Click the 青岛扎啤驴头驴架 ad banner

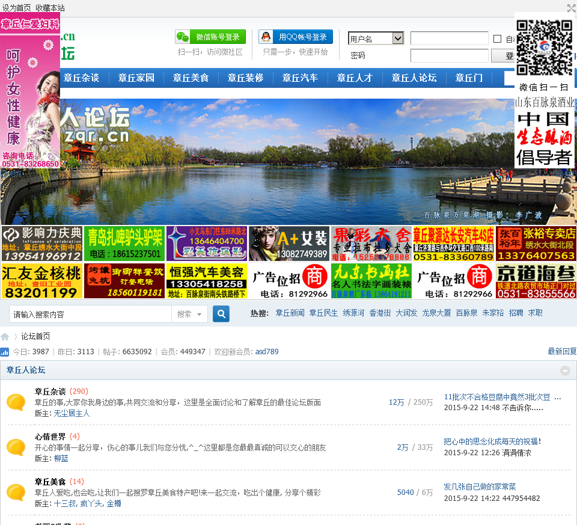coord(124,244)
